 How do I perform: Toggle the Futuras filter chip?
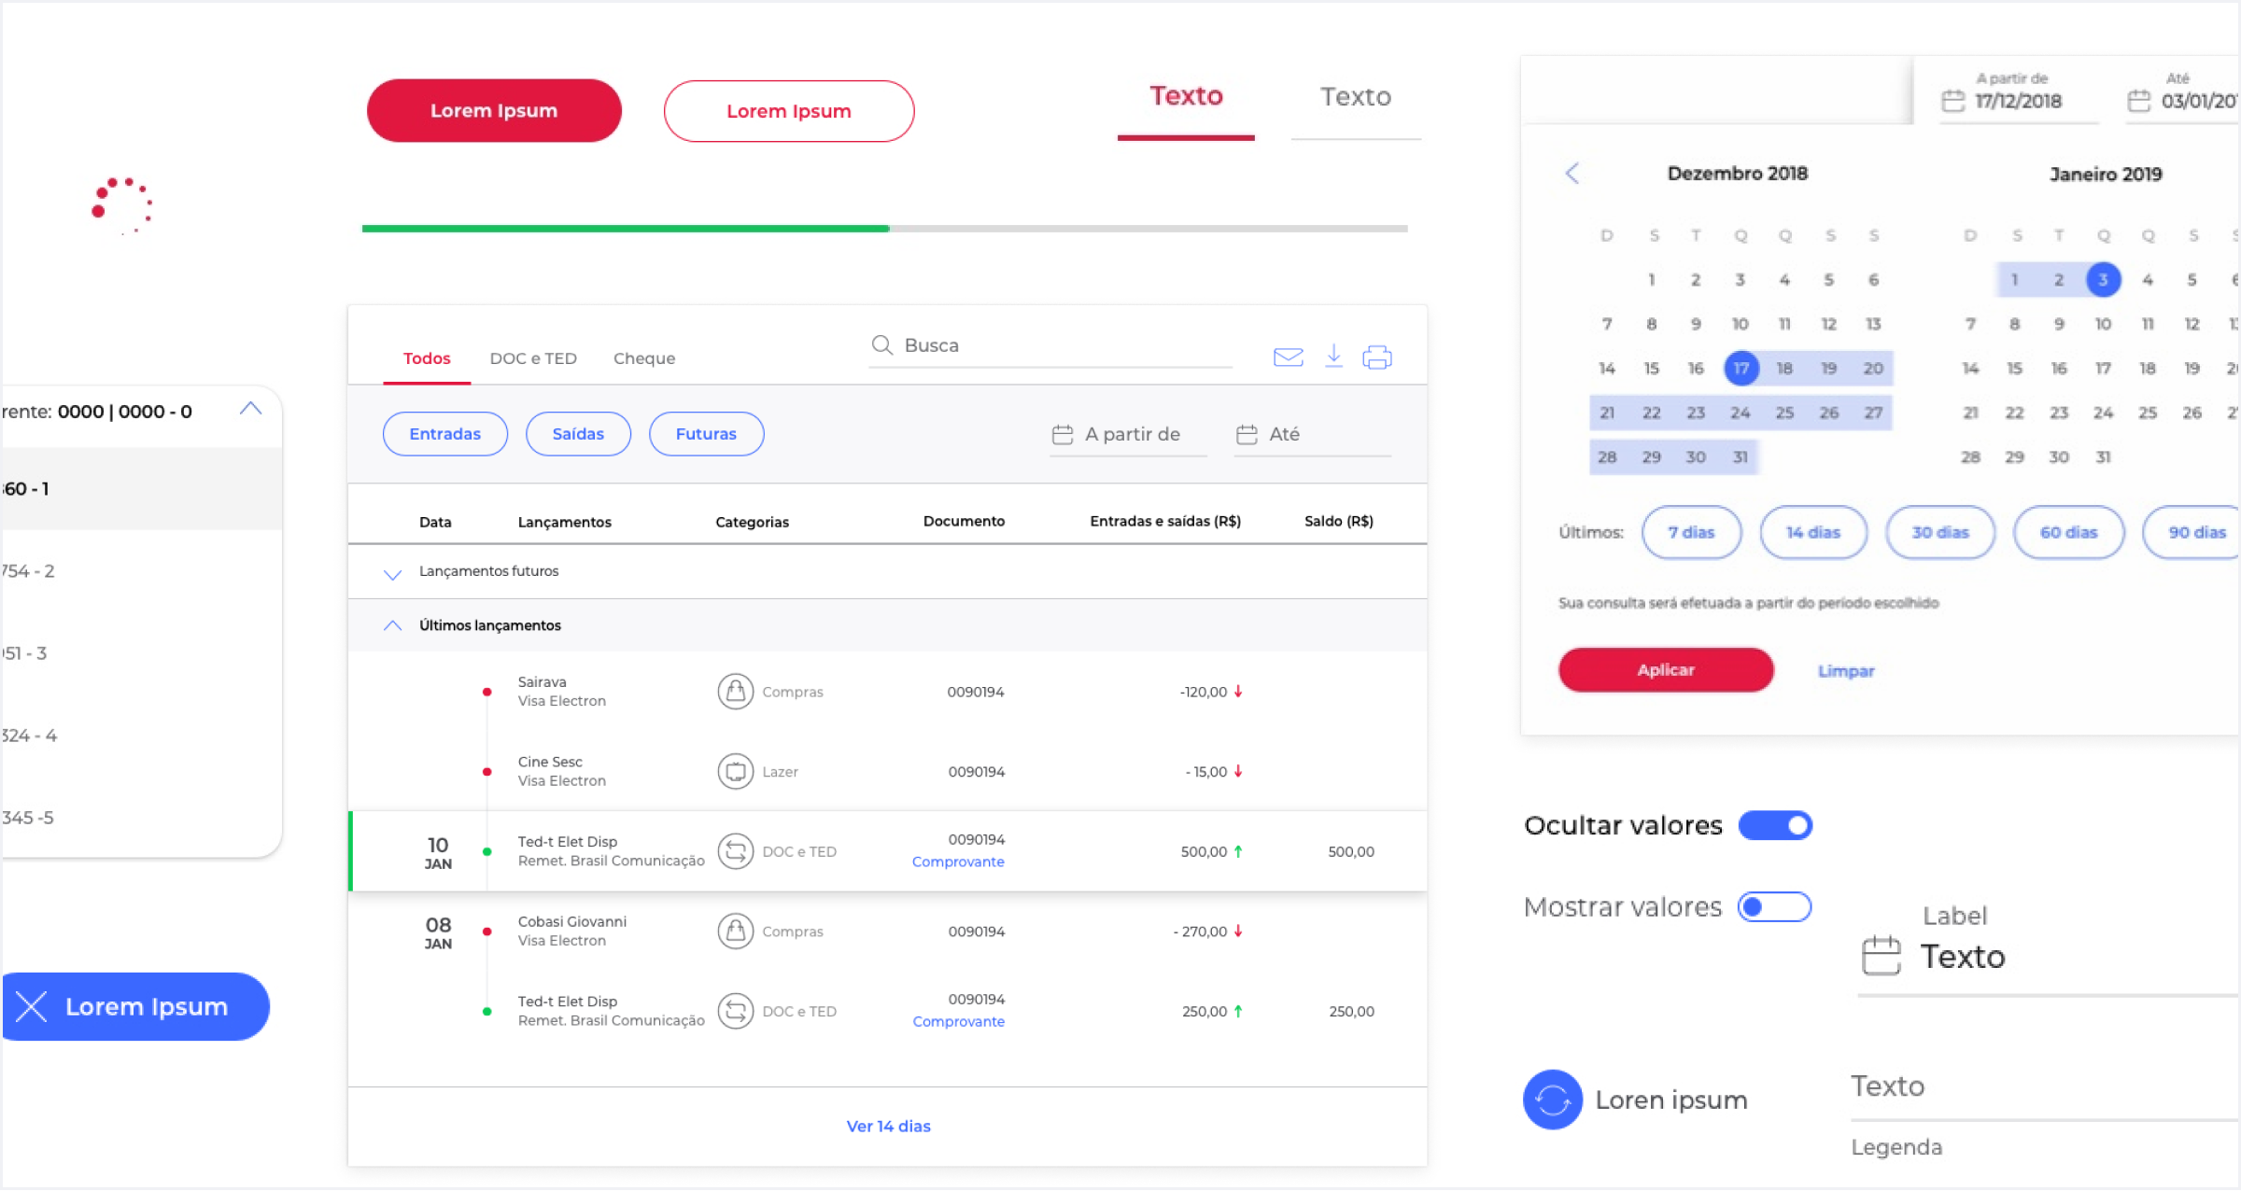coord(706,434)
